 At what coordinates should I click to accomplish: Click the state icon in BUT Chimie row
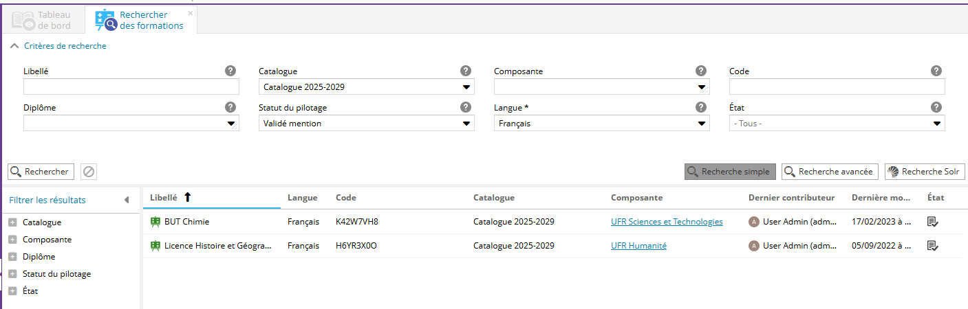(x=932, y=222)
